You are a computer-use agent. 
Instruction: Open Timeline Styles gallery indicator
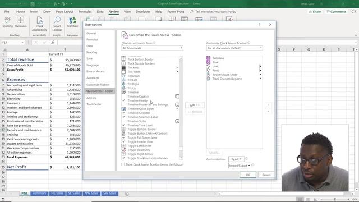tap(177, 121)
